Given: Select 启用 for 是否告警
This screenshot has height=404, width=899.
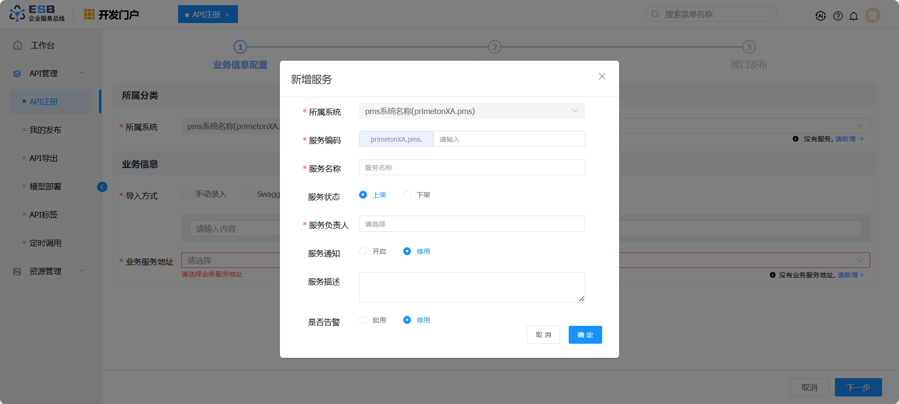Looking at the screenshot, I should pyautogui.click(x=363, y=320).
